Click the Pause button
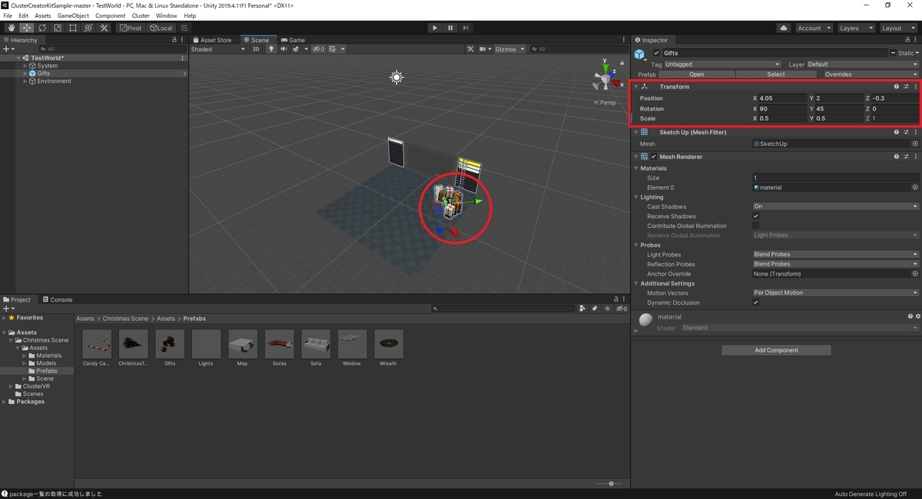Image resolution: width=922 pixels, height=499 pixels. [x=450, y=28]
